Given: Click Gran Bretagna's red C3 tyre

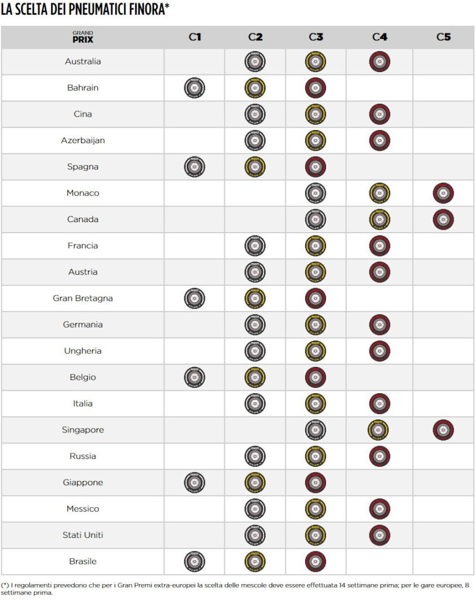Looking at the screenshot, I should (x=316, y=298).
